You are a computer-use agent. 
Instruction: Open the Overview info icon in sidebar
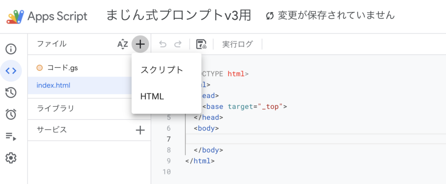(x=11, y=49)
